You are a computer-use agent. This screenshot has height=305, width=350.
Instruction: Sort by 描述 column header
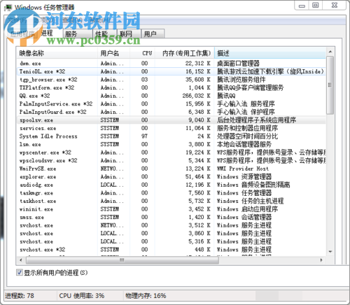pos(270,53)
